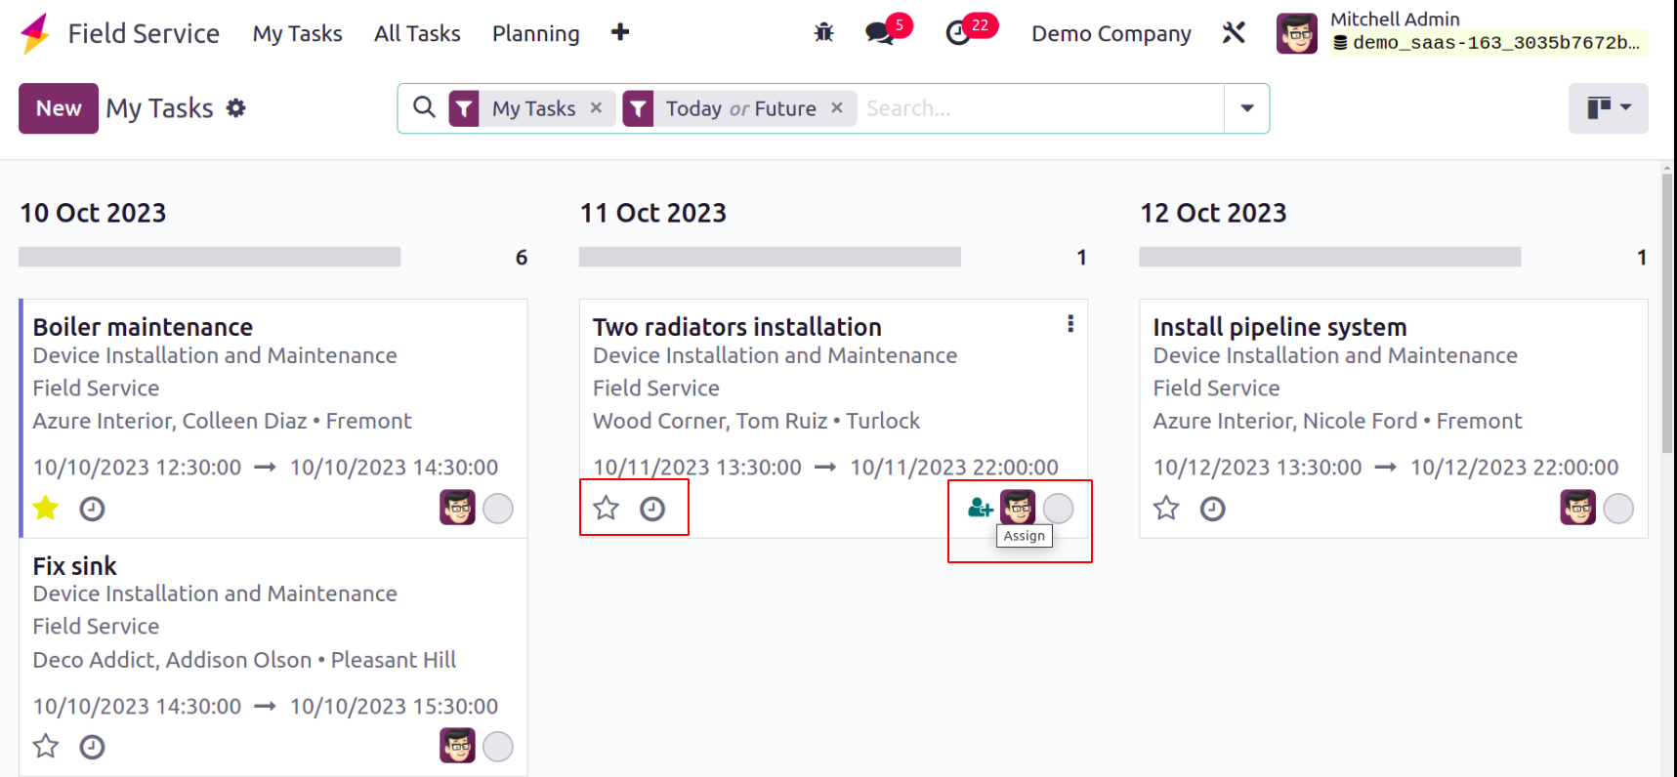
Task: Click the Mitchell Admin user name
Action: pyautogui.click(x=1395, y=19)
